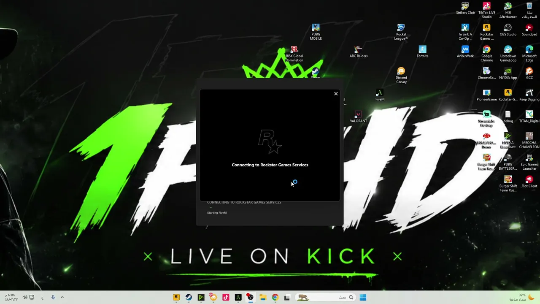Click "CONNECTING TO ROCKSTAR GAMES SERVICES" in FiveM window
The height and width of the screenshot is (304, 540).
point(244,202)
